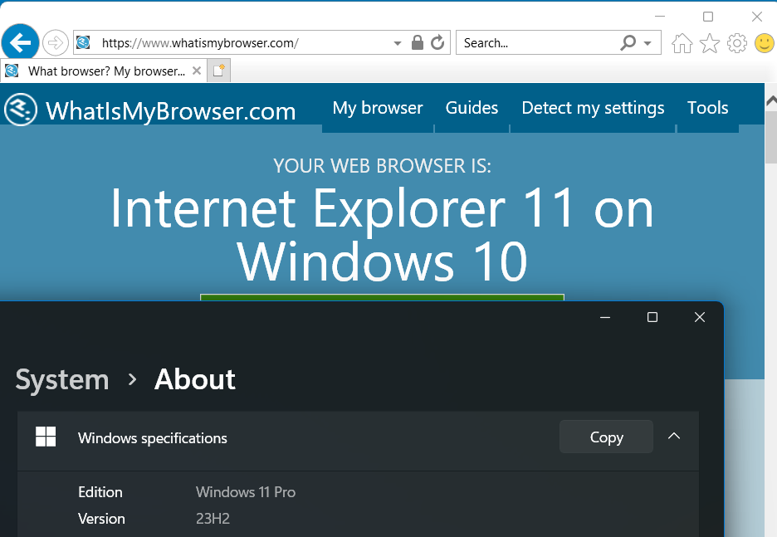This screenshot has width=777, height=537.
Task: Open 'Detect my settings' menu
Action: click(x=593, y=108)
